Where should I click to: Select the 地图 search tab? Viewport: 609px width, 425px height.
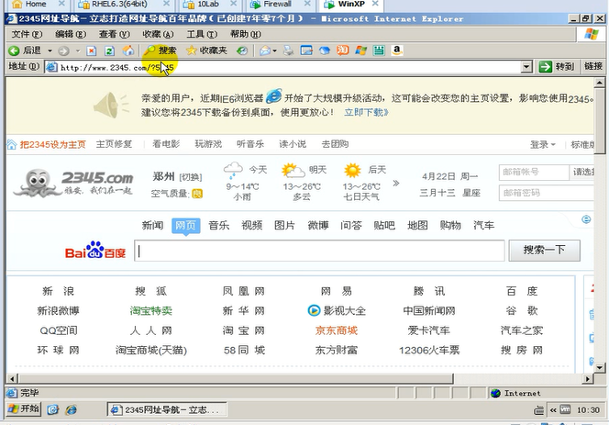tap(417, 225)
